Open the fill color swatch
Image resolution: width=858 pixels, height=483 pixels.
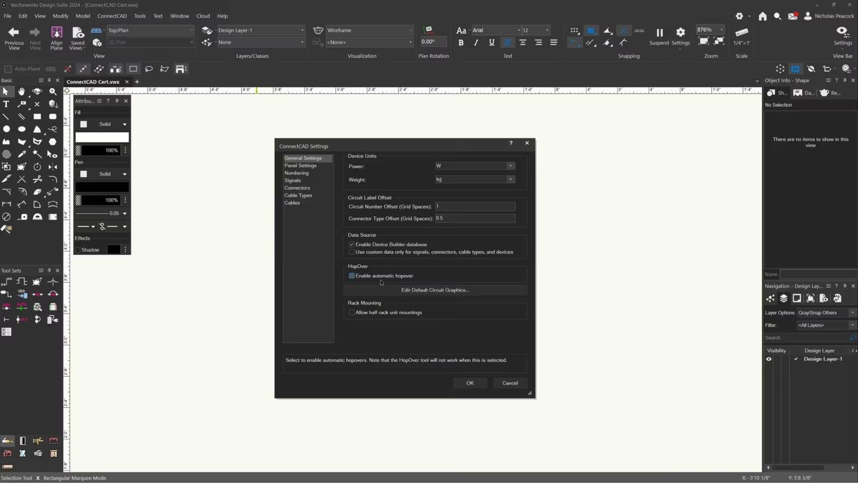pyautogui.click(x=102, y=137)
